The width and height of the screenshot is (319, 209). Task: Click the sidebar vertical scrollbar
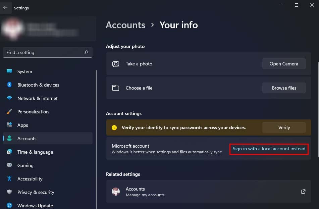pyautogui.click(x=96, y=140)
